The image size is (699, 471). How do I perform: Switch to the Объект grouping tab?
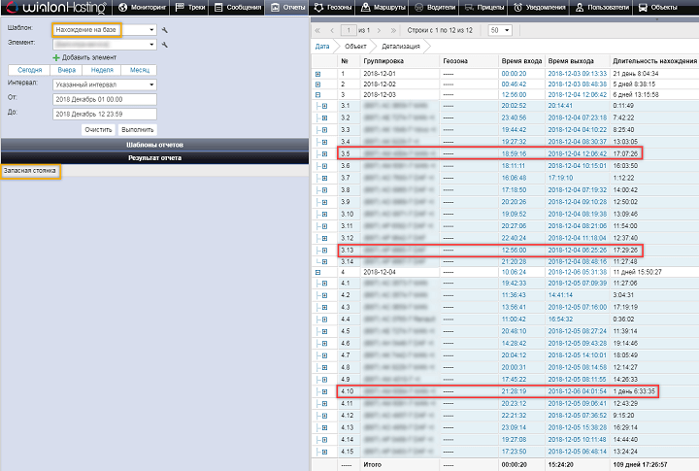click(355, 46)
